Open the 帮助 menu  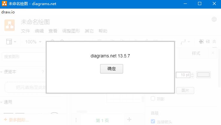[x=103, y=31]
